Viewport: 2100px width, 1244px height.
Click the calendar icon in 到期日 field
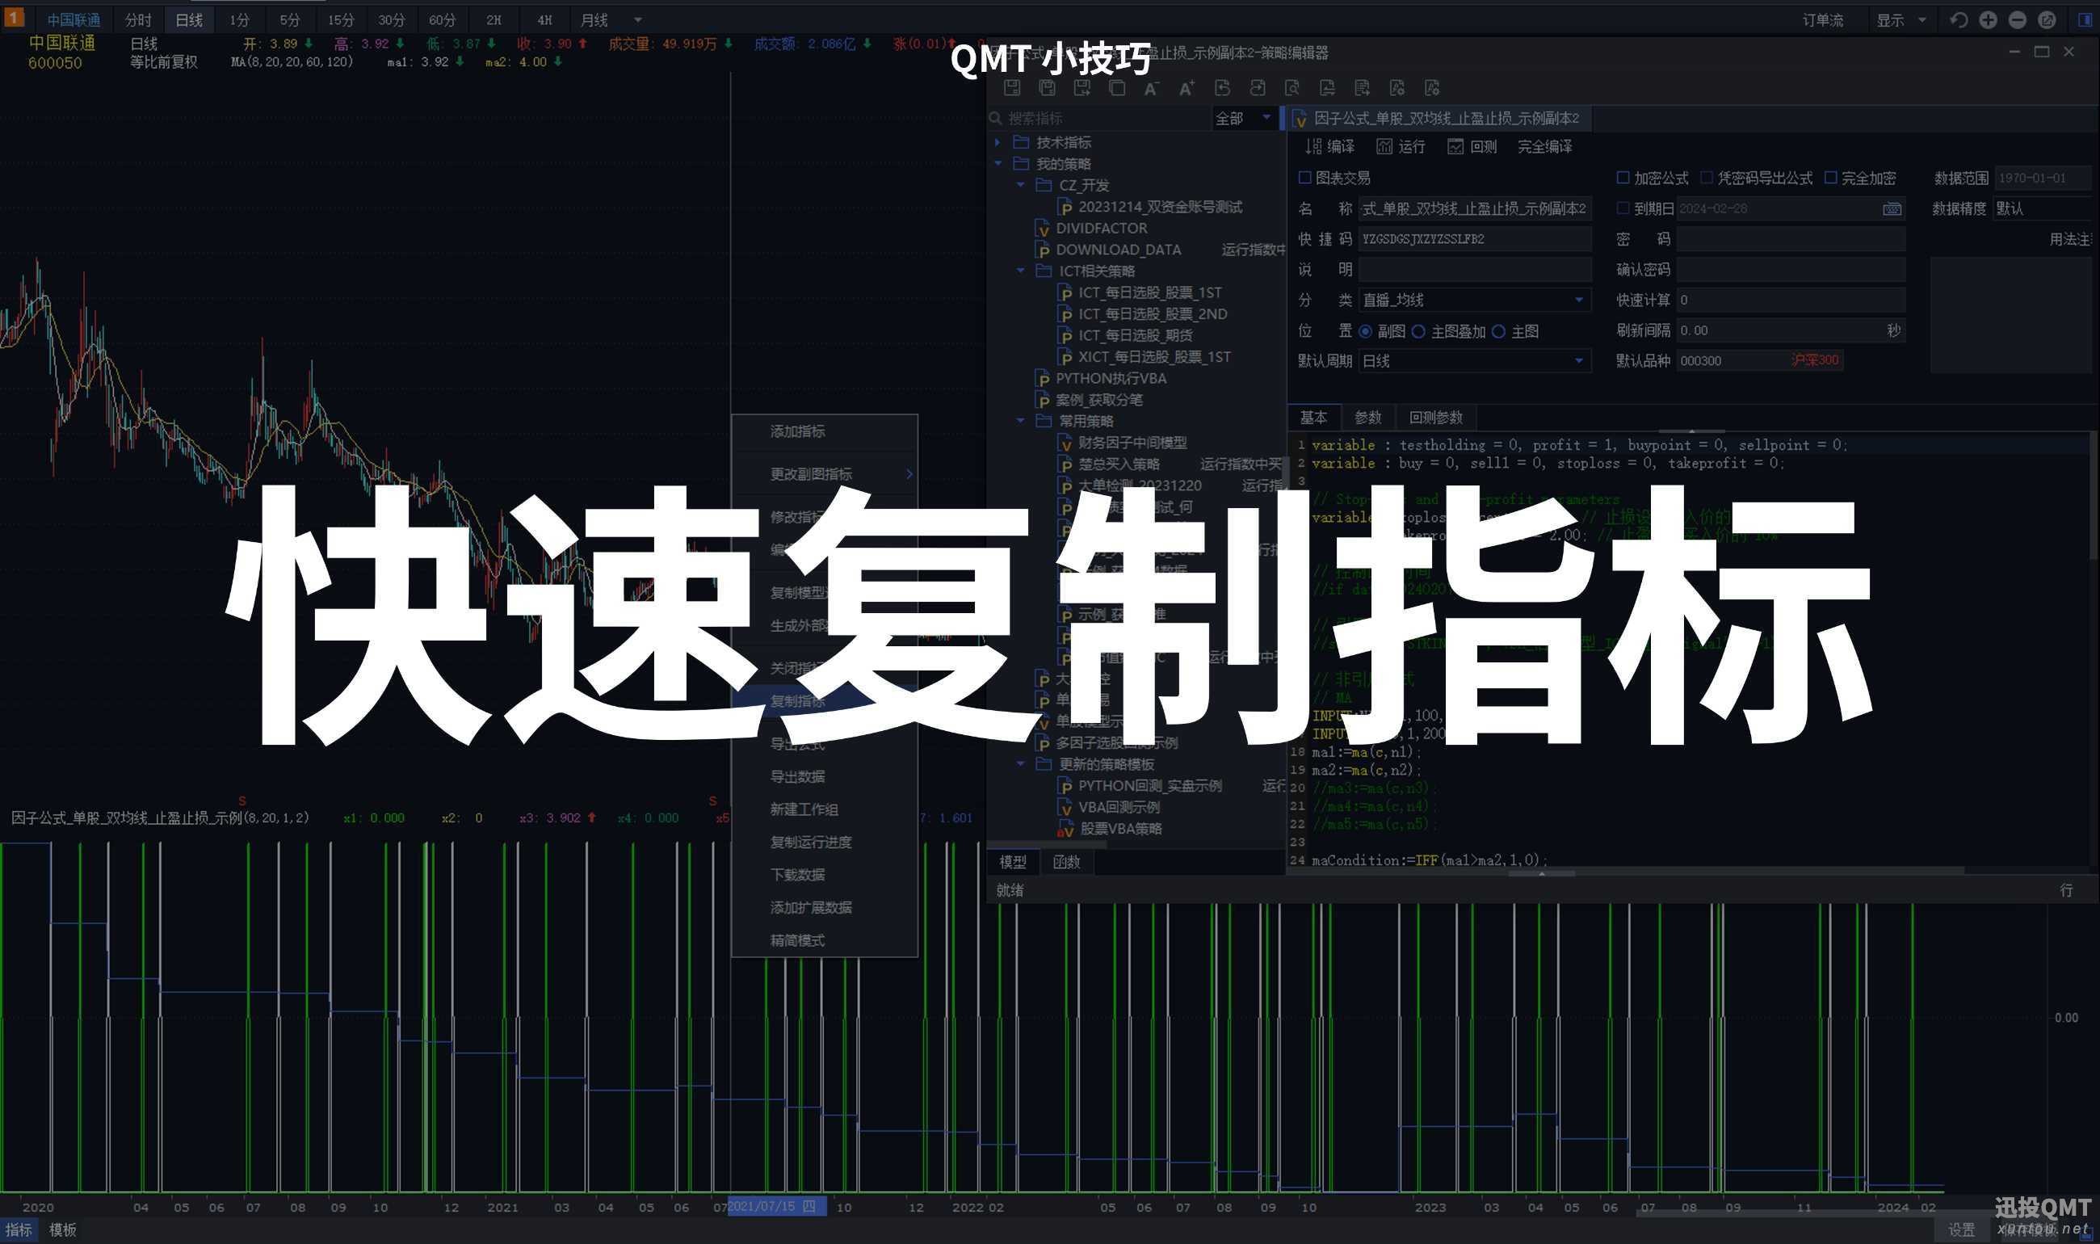[1892, 208]
